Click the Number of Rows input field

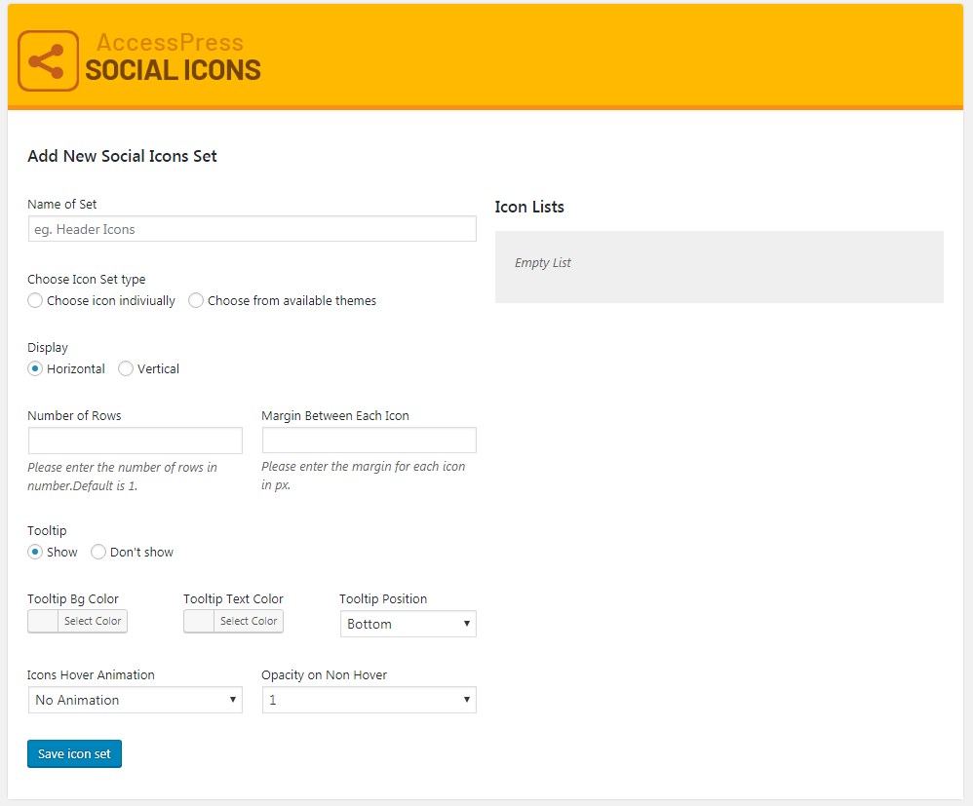(x=135, y=441)
